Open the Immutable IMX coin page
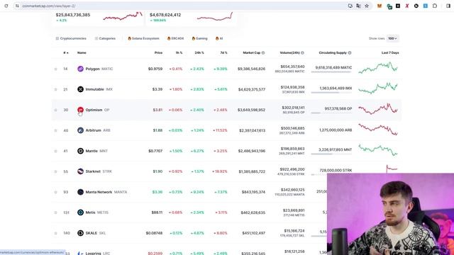This screenshot has width=454, height=255. pos(99,89)
